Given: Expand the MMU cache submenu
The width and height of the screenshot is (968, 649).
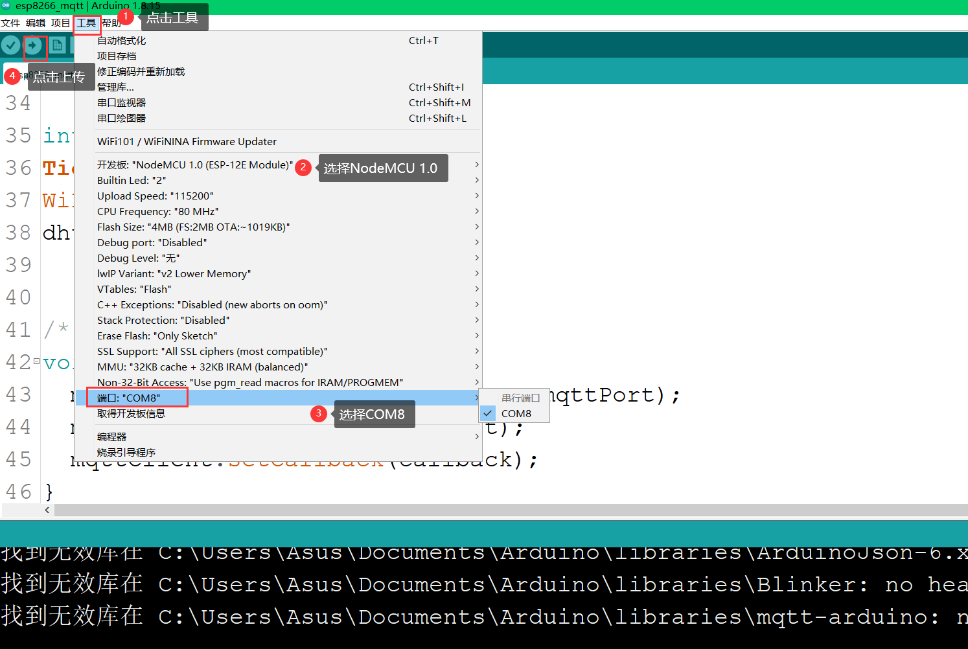Looking at the screenshot, I should pyautogui.click(x=279, y=367).
